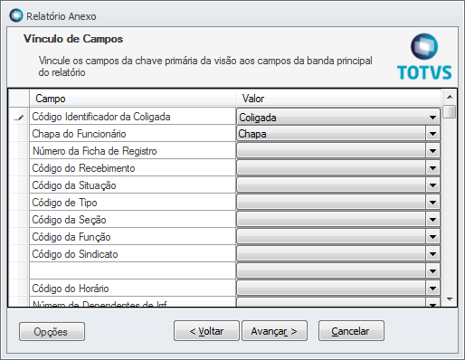
Task: Expand Chapa do Funcionário value dropdown
Action: 432,134
